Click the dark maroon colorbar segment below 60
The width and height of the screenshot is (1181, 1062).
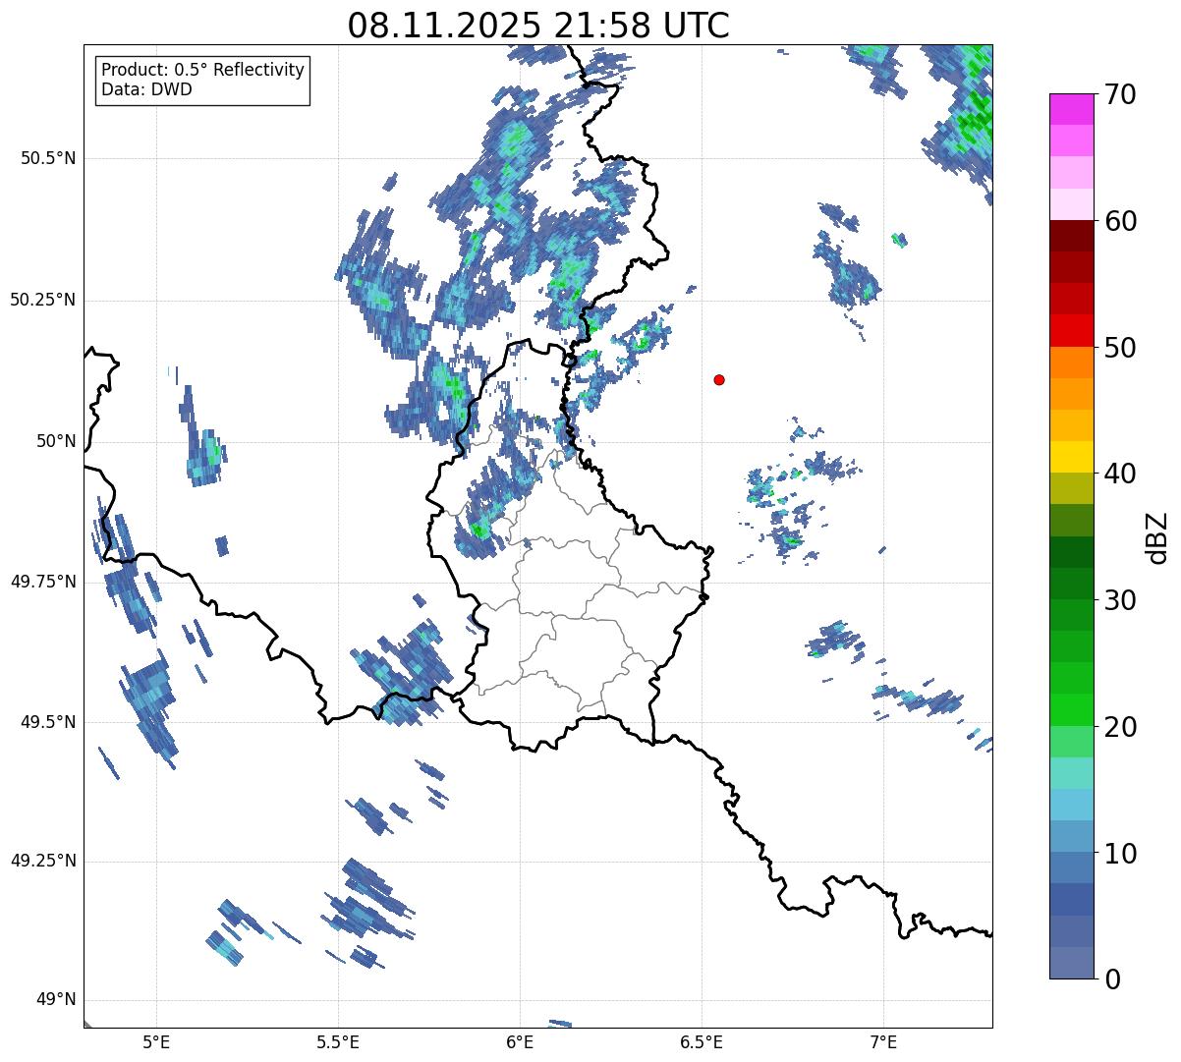pyautogui.click(x=1071, y=236)
